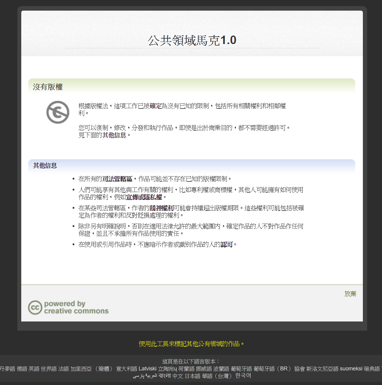Open the 司法管轄區 link
Image resolution: width=382 pixels, height=385 pixels.
point(117,179)
